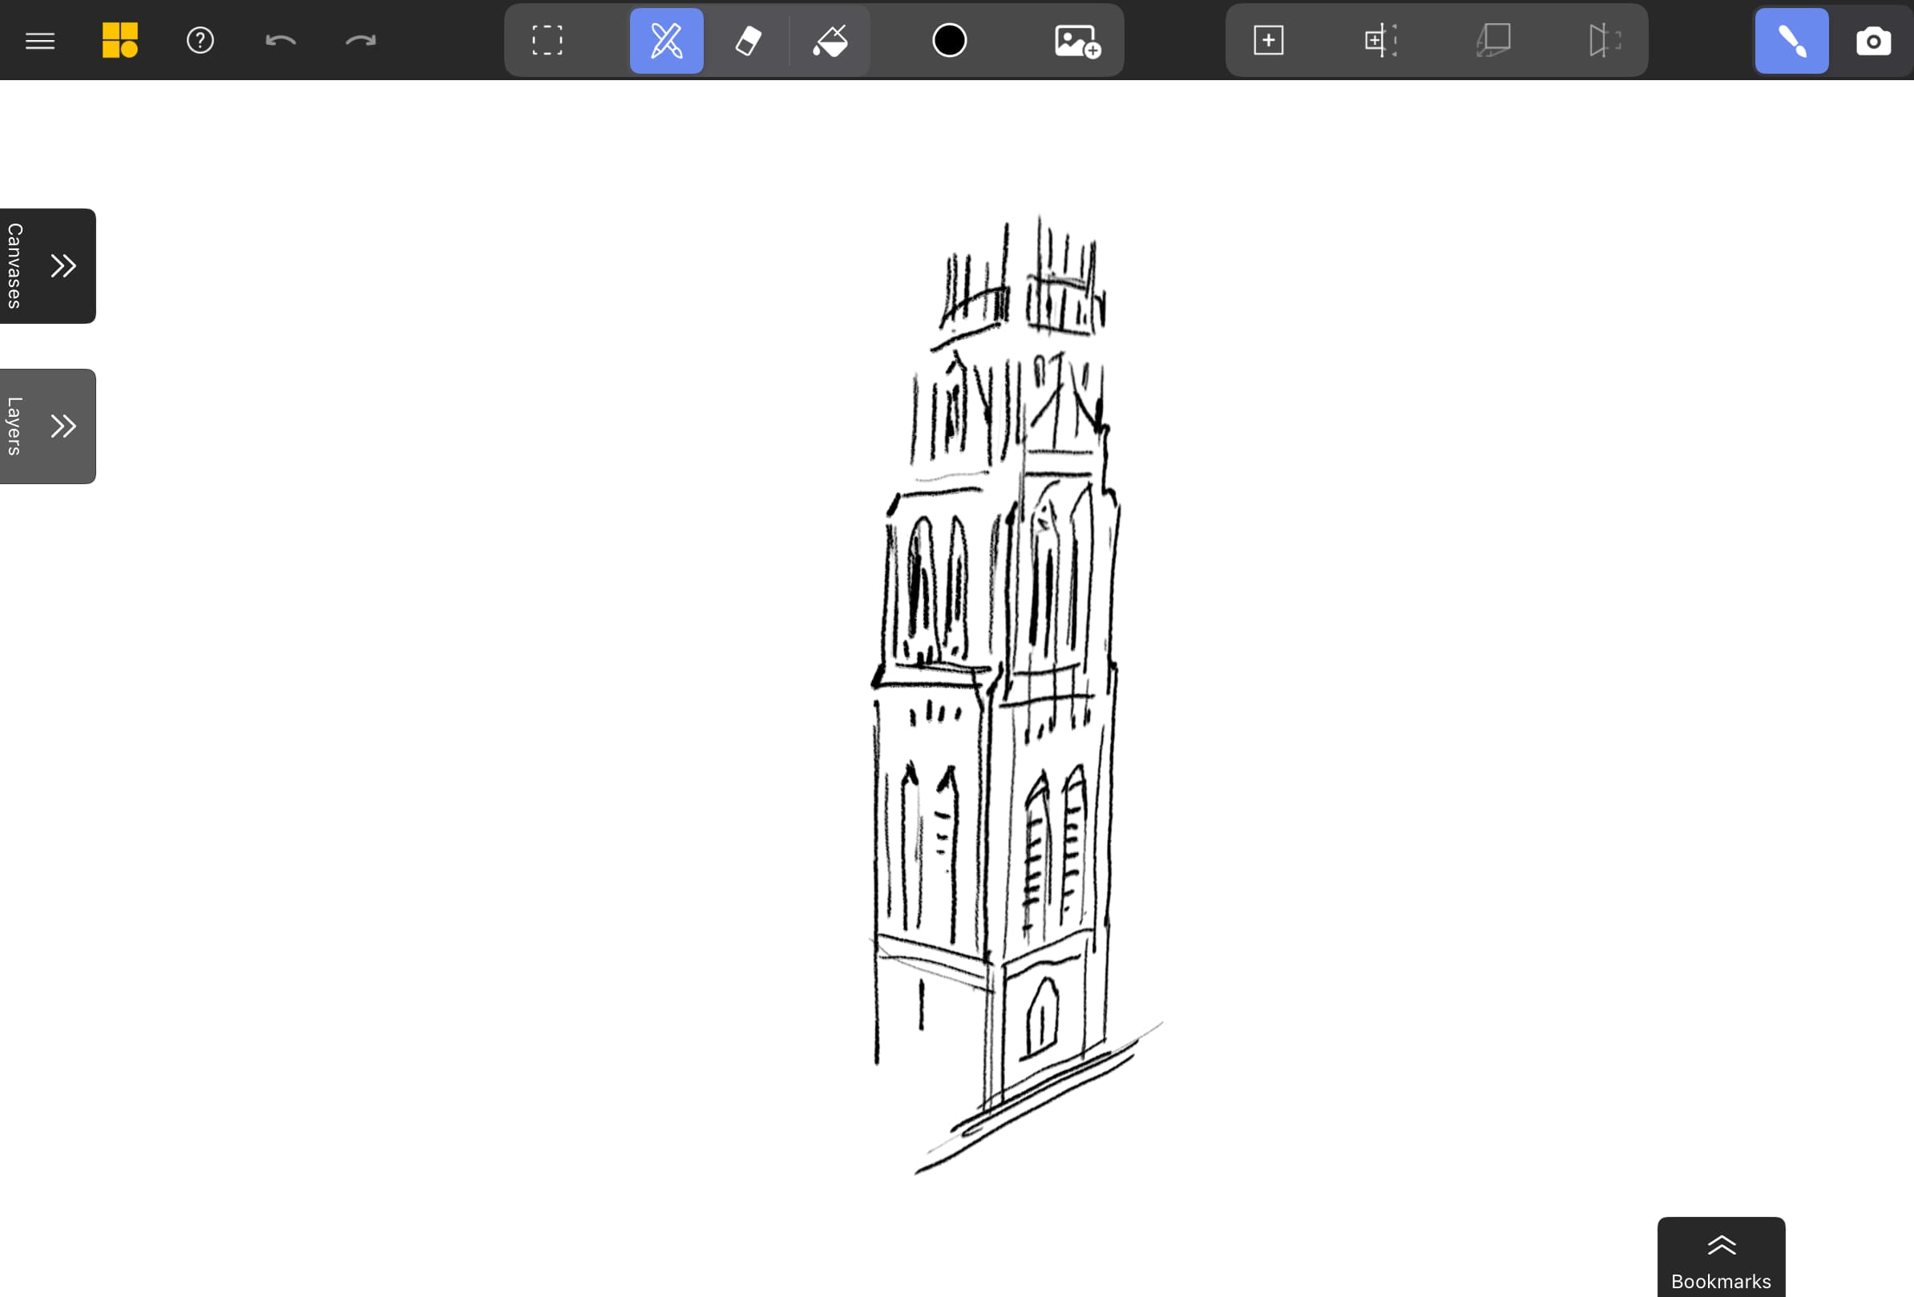This screenshot has width=1914, height=1297.
Task: Select the dashed rectangle selection tool
Action: point(547,40)
